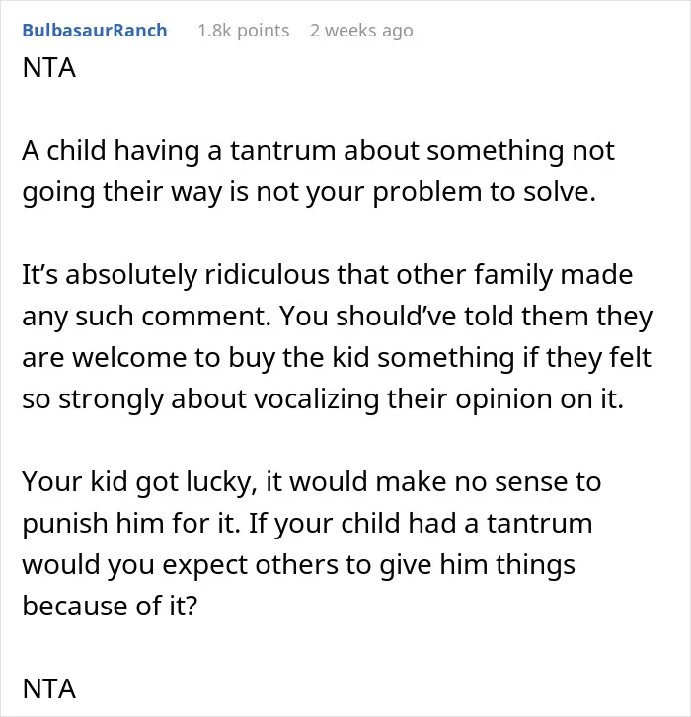Click the word 'vocalizing' in the comment

316,400
